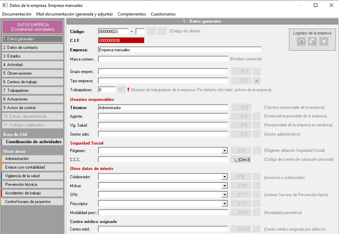Click the Técnico lookup button labeled F3

coord(241,107)
